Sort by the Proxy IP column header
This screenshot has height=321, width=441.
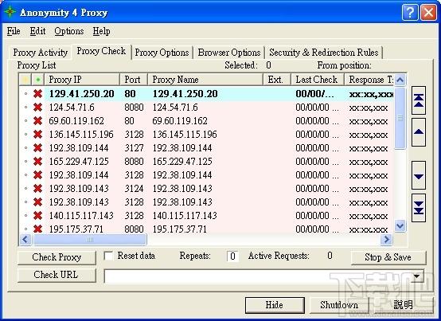[82, 80]
